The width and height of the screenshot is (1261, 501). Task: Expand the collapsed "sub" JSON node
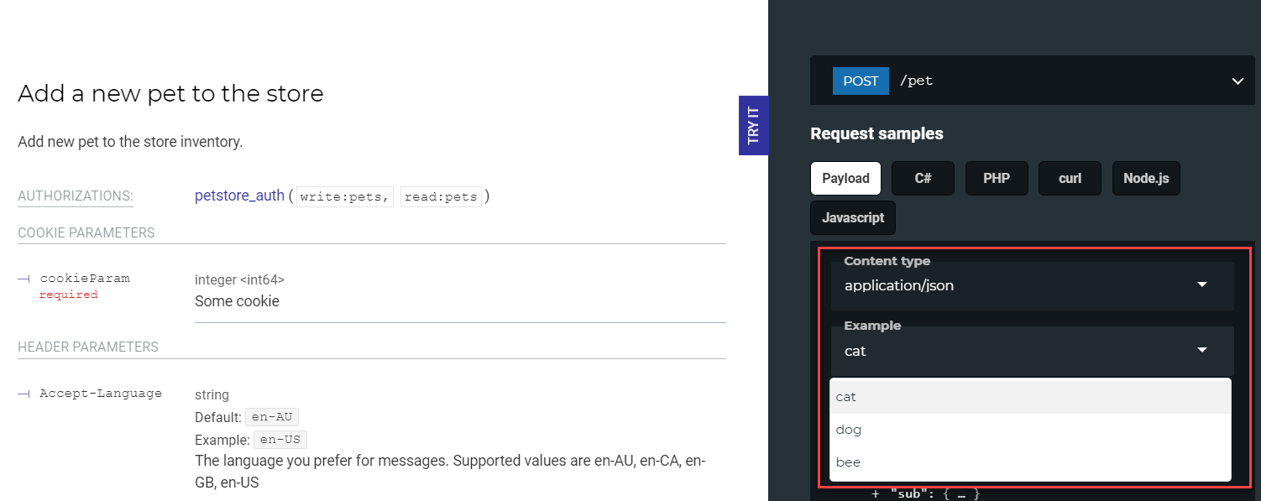[x=876, y=494]
